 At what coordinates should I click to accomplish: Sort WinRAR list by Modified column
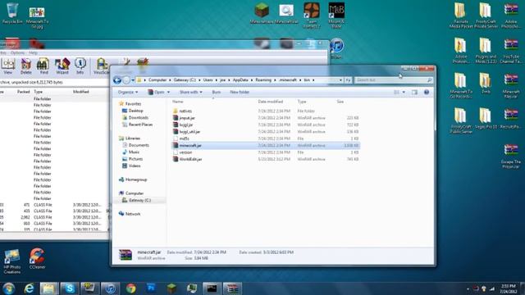[x=81, y=91]
